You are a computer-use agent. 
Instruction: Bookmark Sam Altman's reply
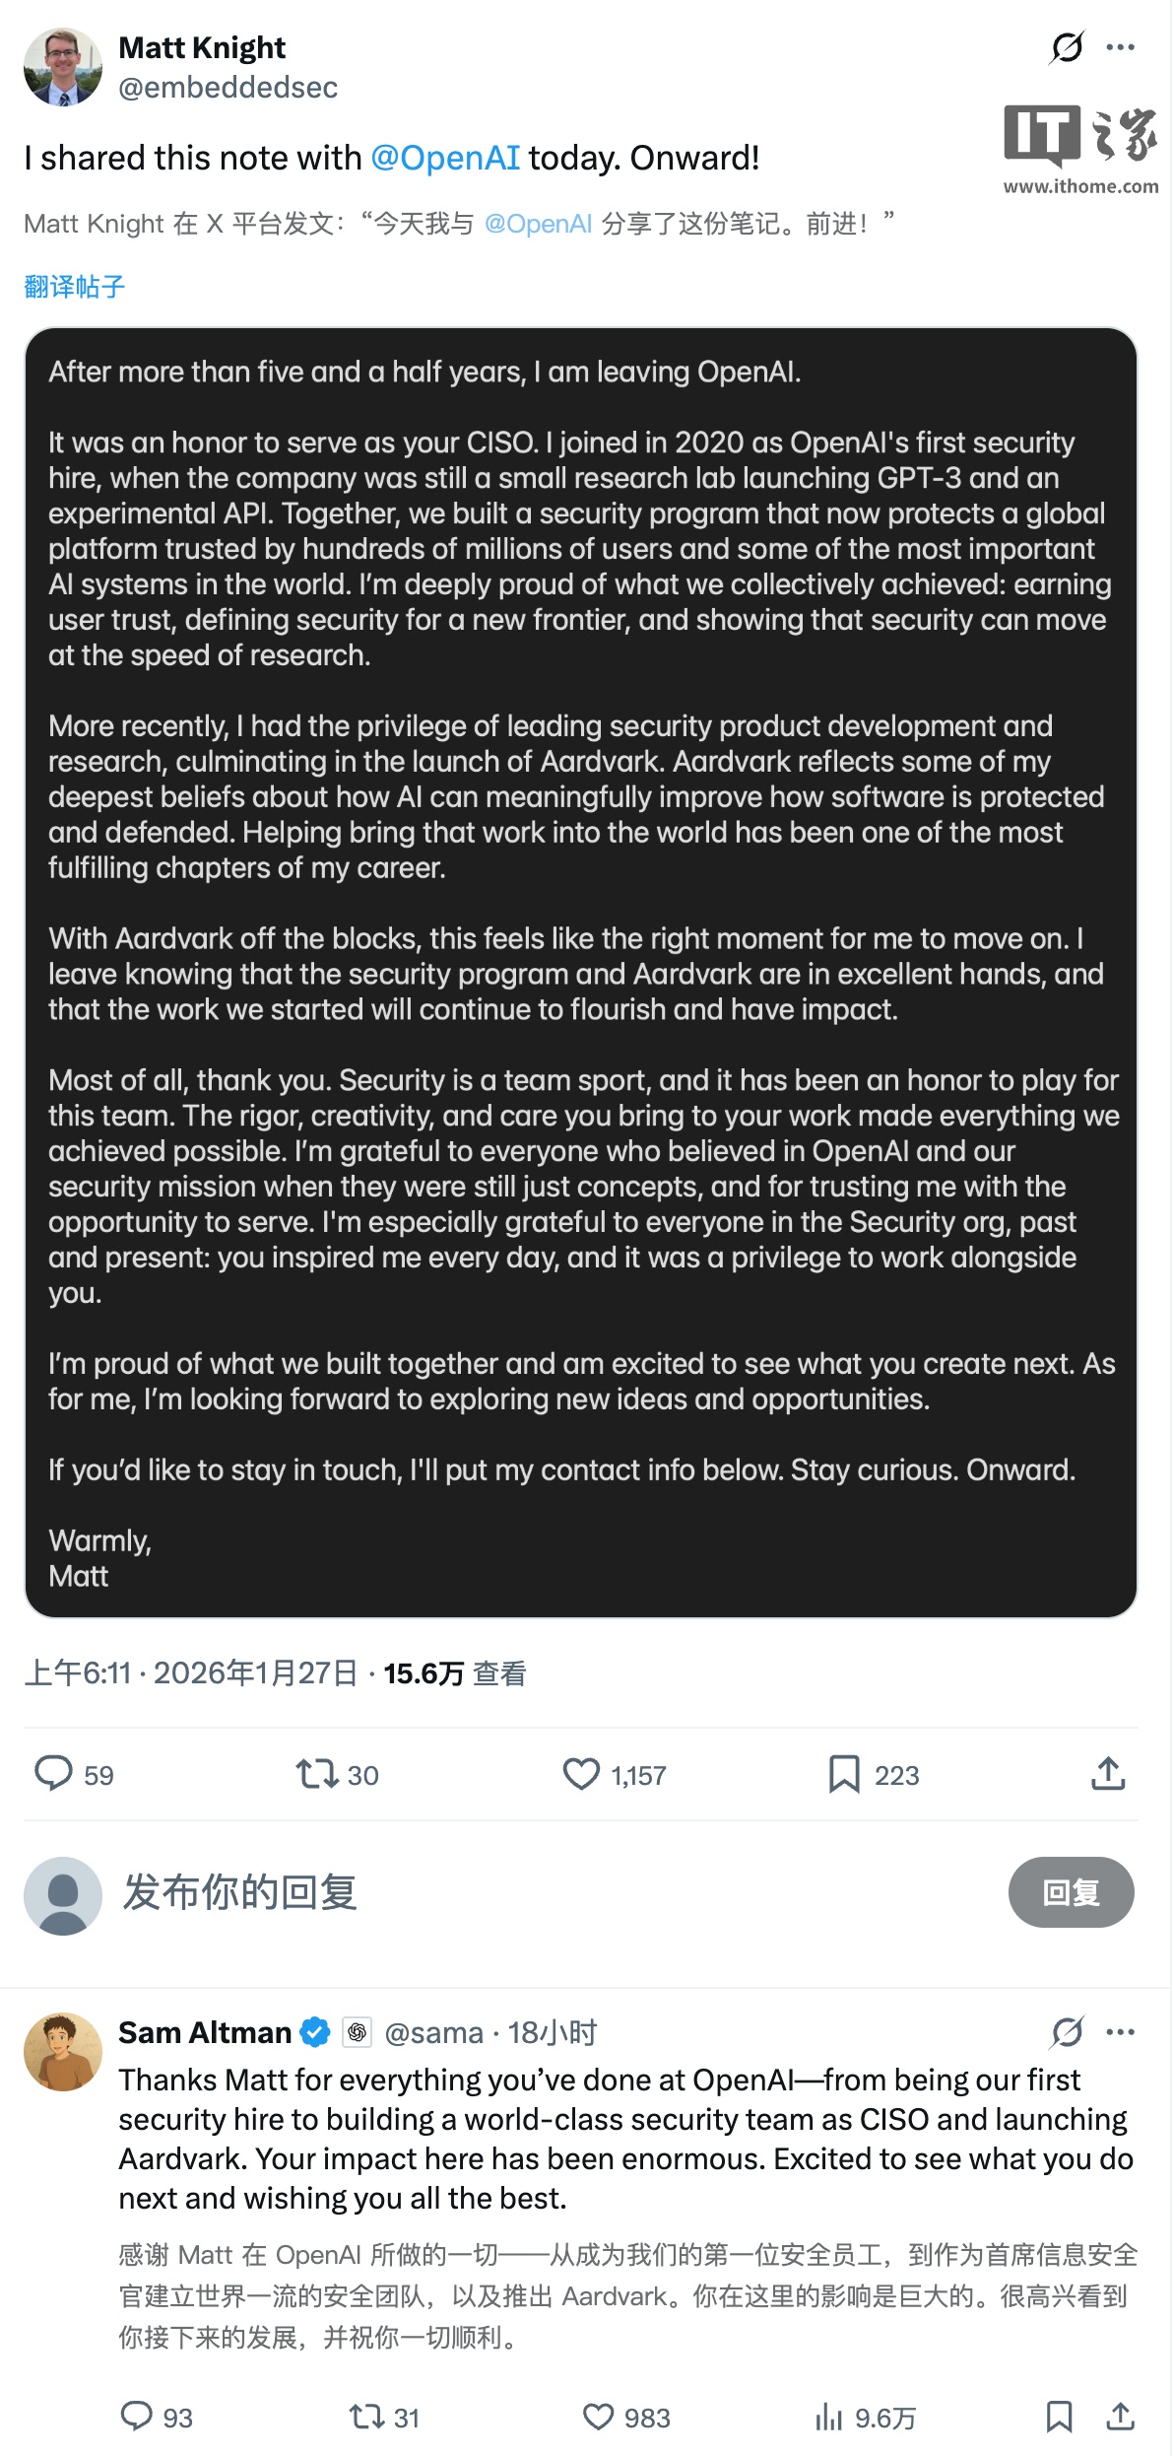(x=1059, y=2416)
